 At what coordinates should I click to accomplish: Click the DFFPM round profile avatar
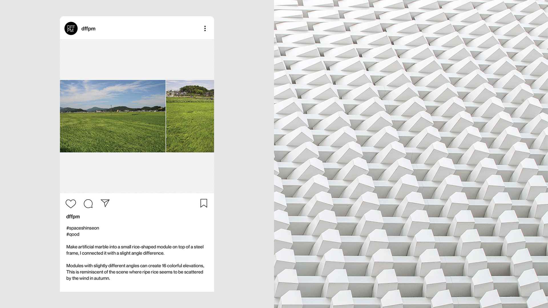click(71, 29)
